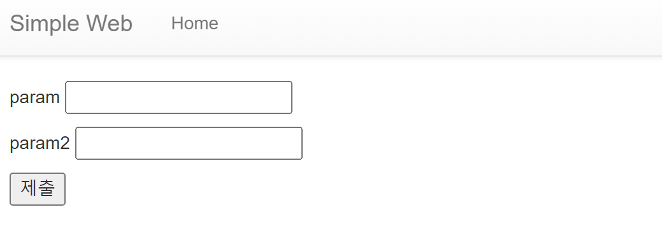The image size is (662, 235).
Task: Return to site root via Simple Web
Action: (71, 24)
